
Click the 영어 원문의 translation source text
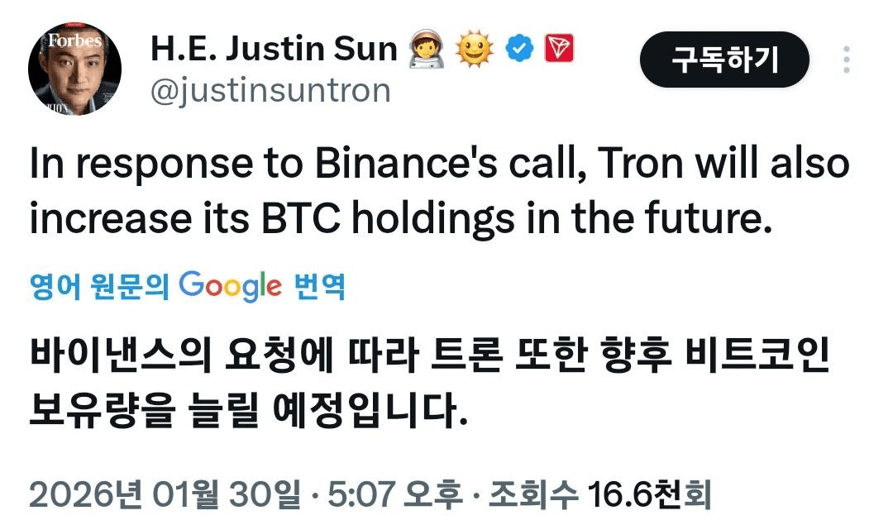click(x=99, y=287)
